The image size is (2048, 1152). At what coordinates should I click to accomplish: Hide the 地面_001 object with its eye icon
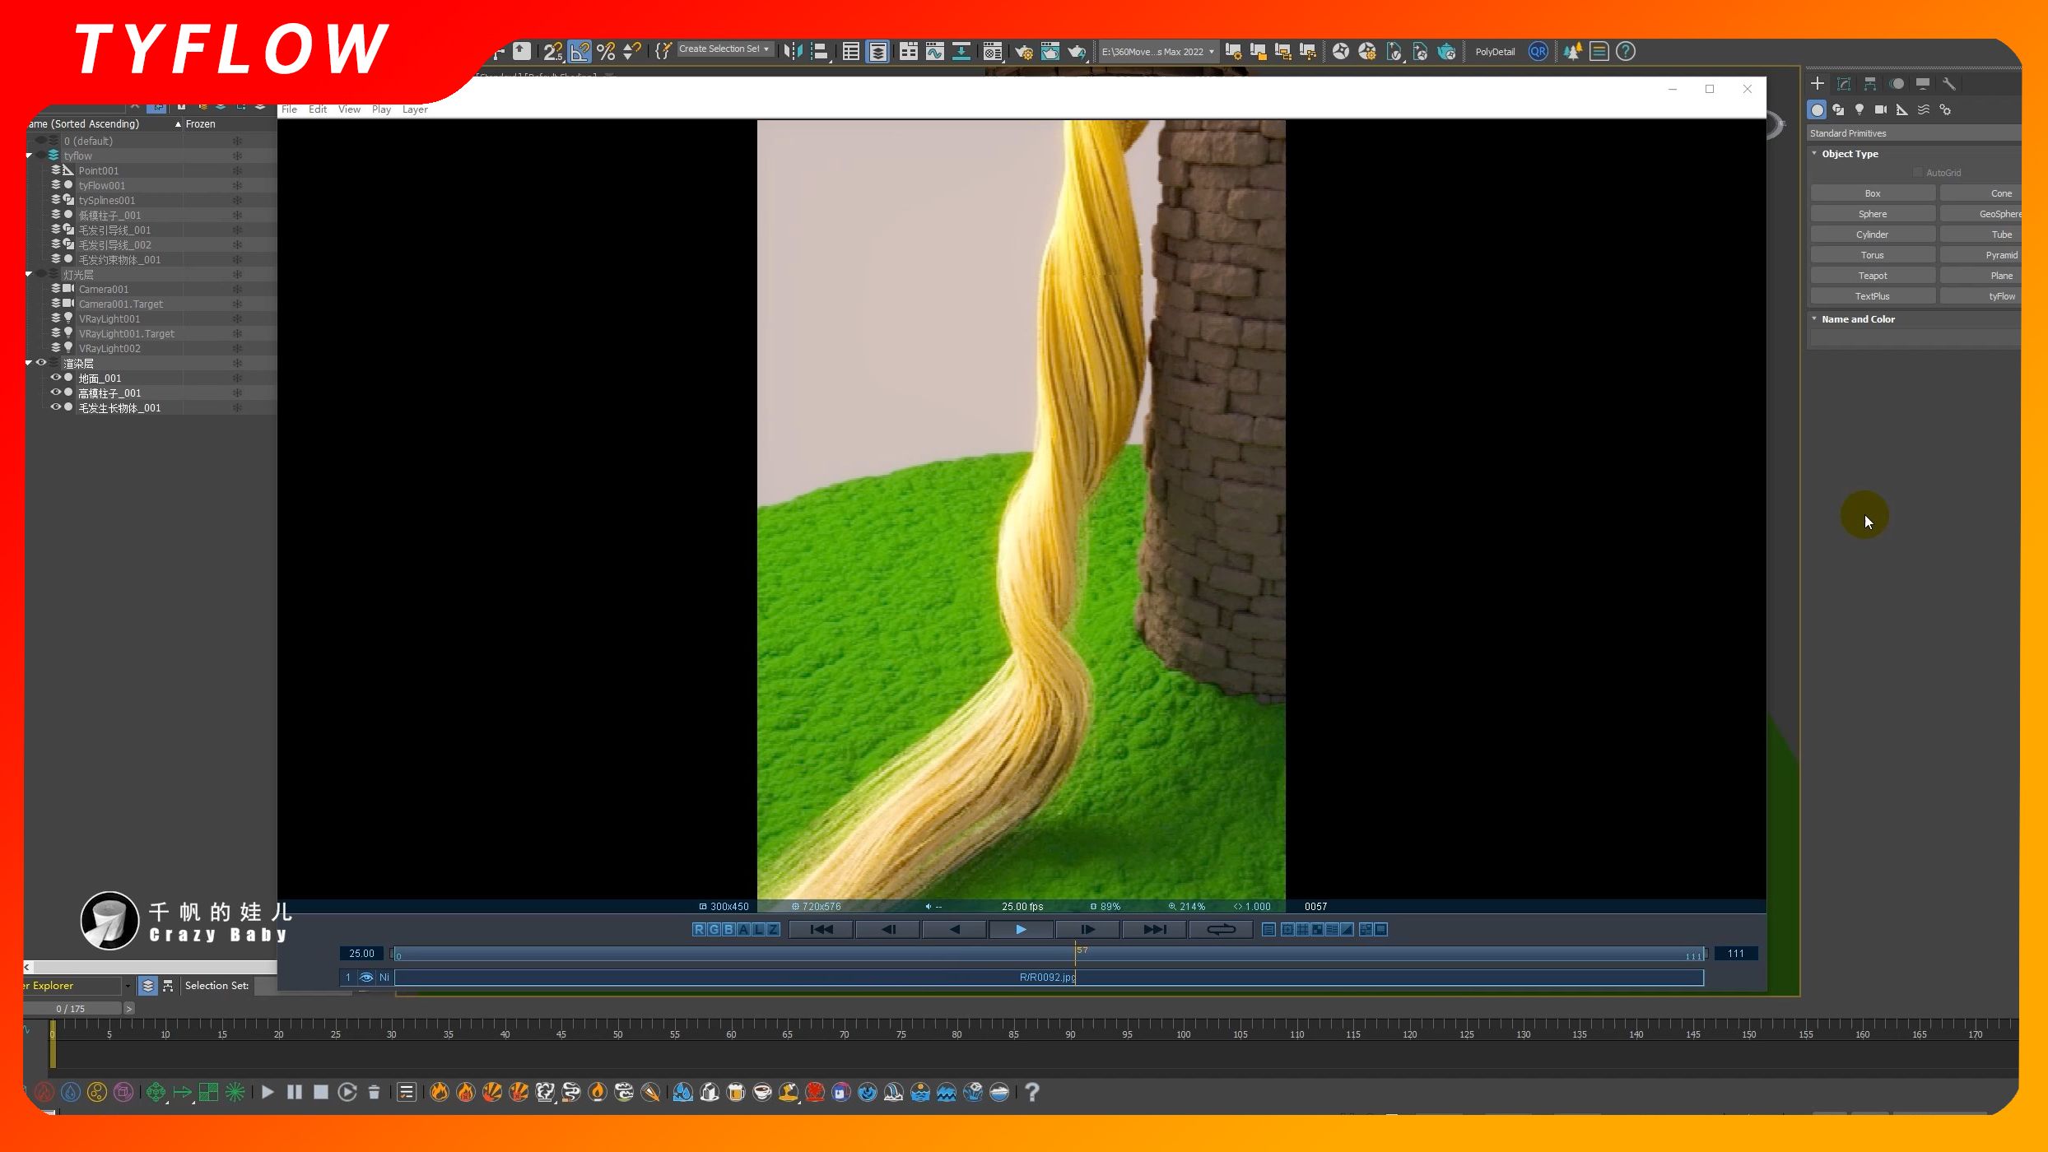[55, 378]
